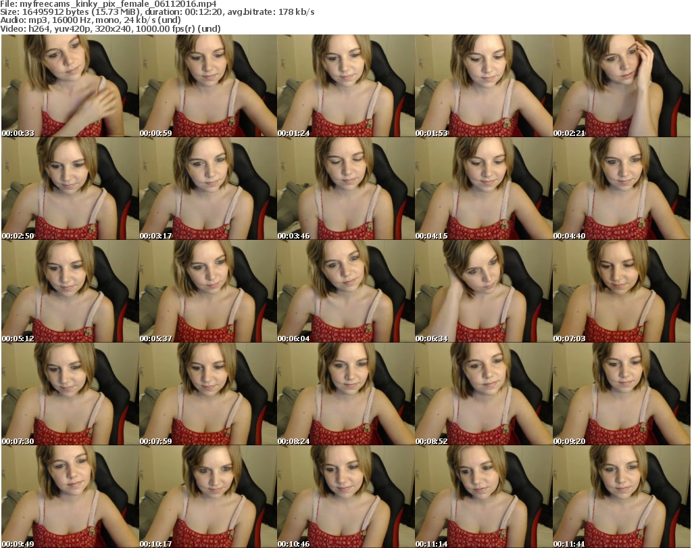Viewport: 692px width, 548px height.
Task: Click the thumbnail at 00:09:49
Action: [x=70, y=497]
